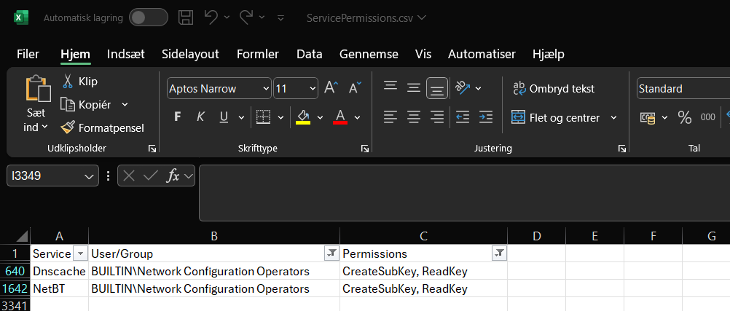Toggle bold formatting with F button
This screenshot has width=730, height=311.
pos(177,117)
